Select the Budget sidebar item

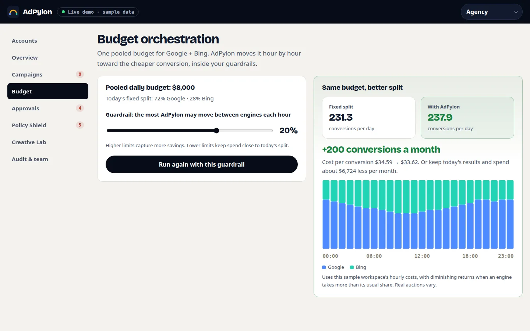click(48, 91)
